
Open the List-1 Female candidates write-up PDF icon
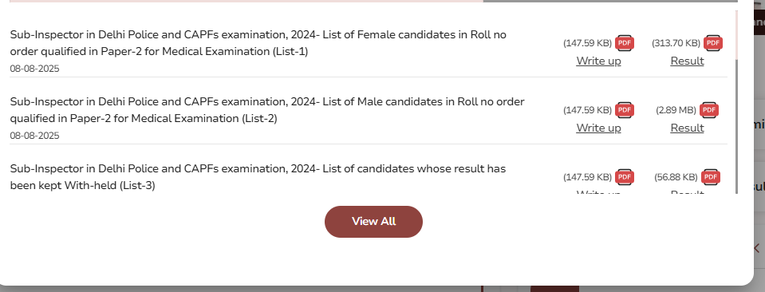[x=625, y=43]
